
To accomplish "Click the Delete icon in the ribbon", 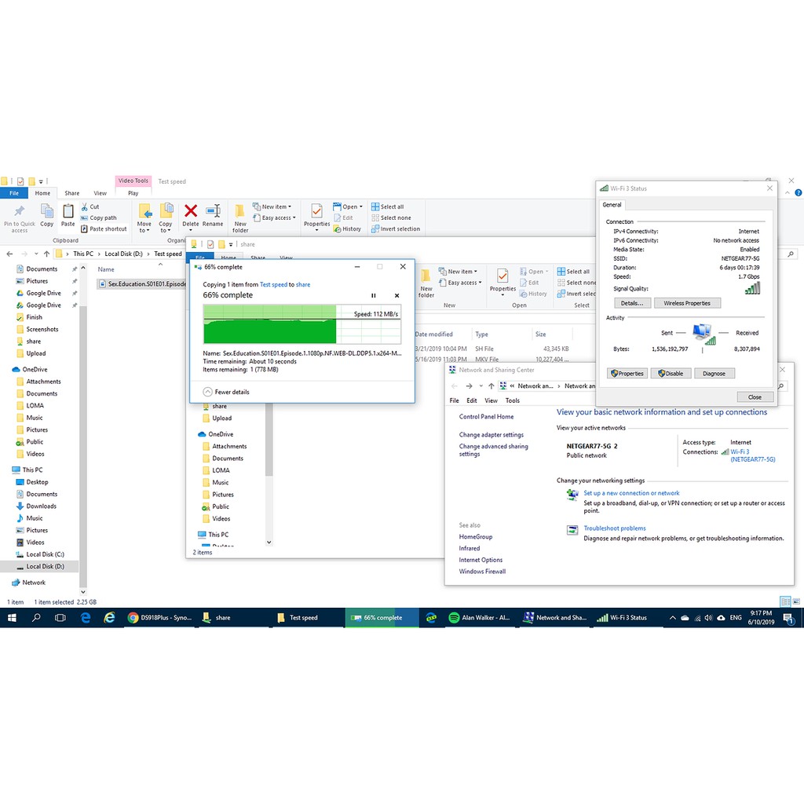I will (191, 211).
